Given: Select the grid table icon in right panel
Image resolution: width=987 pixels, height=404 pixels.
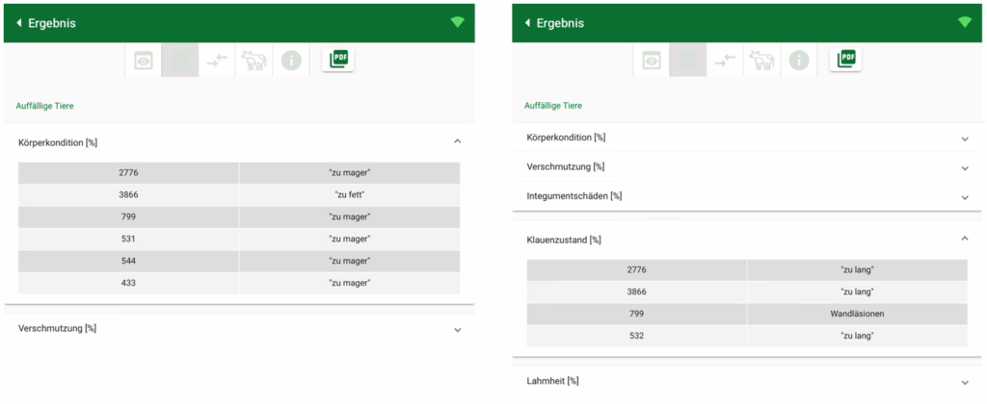Looking at the screenshot, I should coord(688,61).
